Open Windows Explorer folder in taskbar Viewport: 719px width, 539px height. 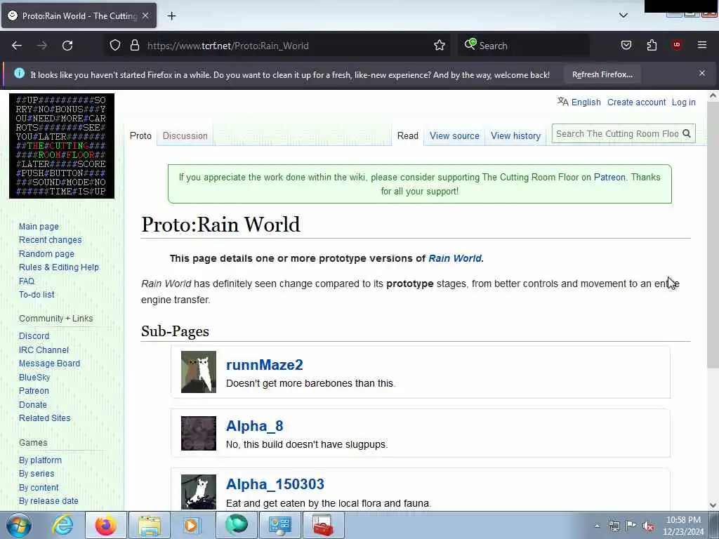click(150, 525)
